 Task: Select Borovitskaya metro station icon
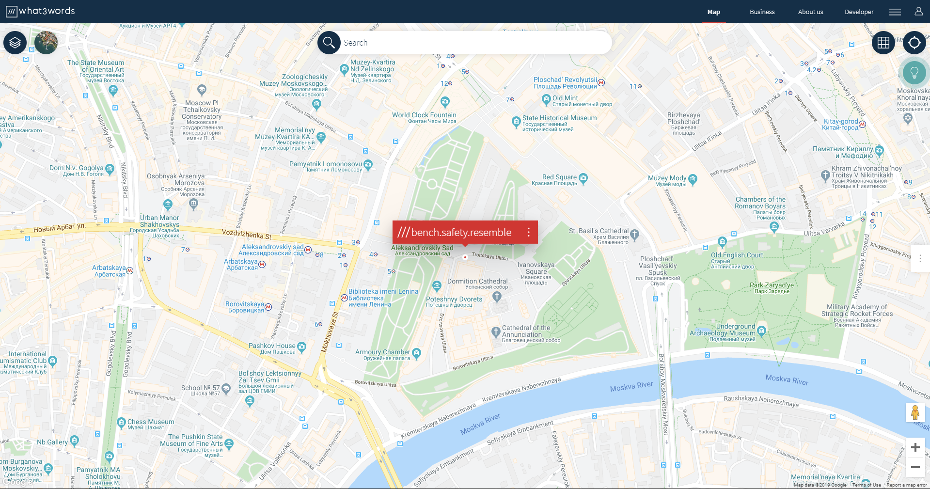(268, 307)
